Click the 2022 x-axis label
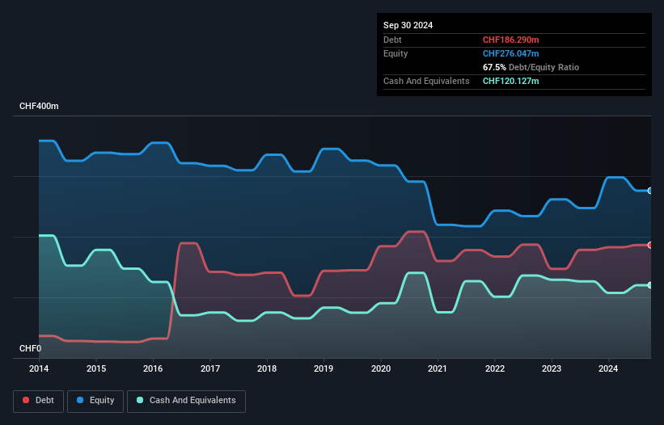 [x=495, y=368]
